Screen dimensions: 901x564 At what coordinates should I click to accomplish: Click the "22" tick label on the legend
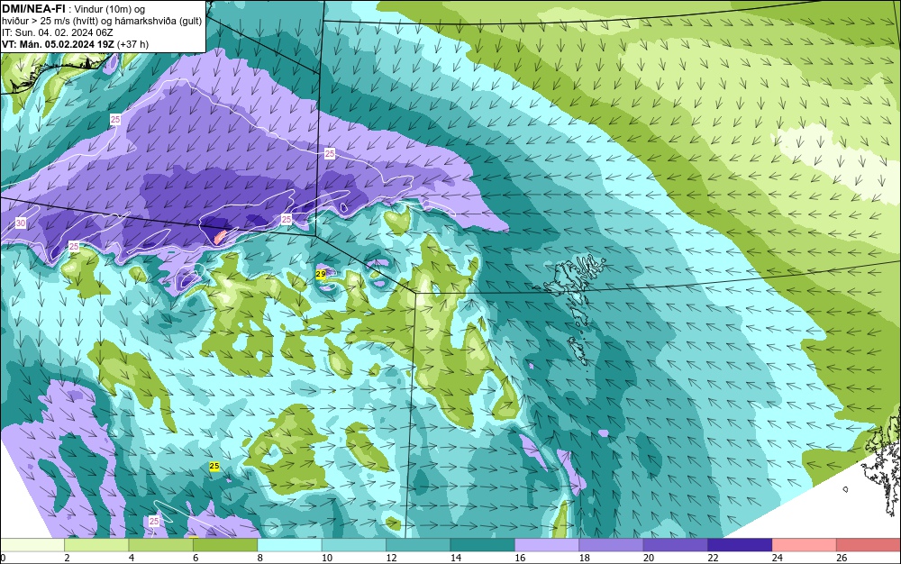713,558
